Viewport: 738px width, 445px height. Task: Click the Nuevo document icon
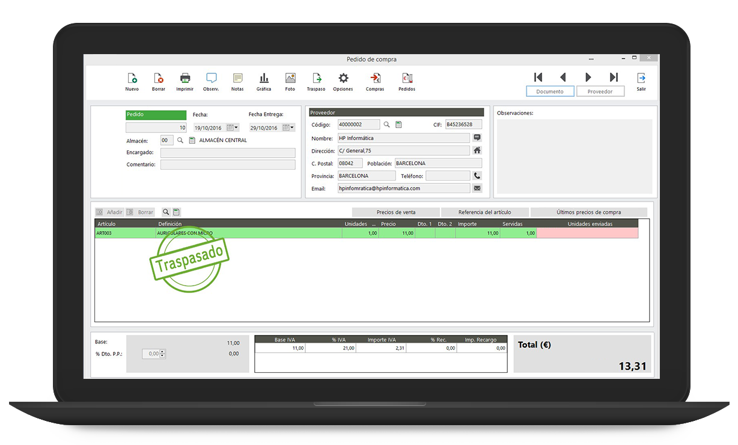(x=132, y=78)
